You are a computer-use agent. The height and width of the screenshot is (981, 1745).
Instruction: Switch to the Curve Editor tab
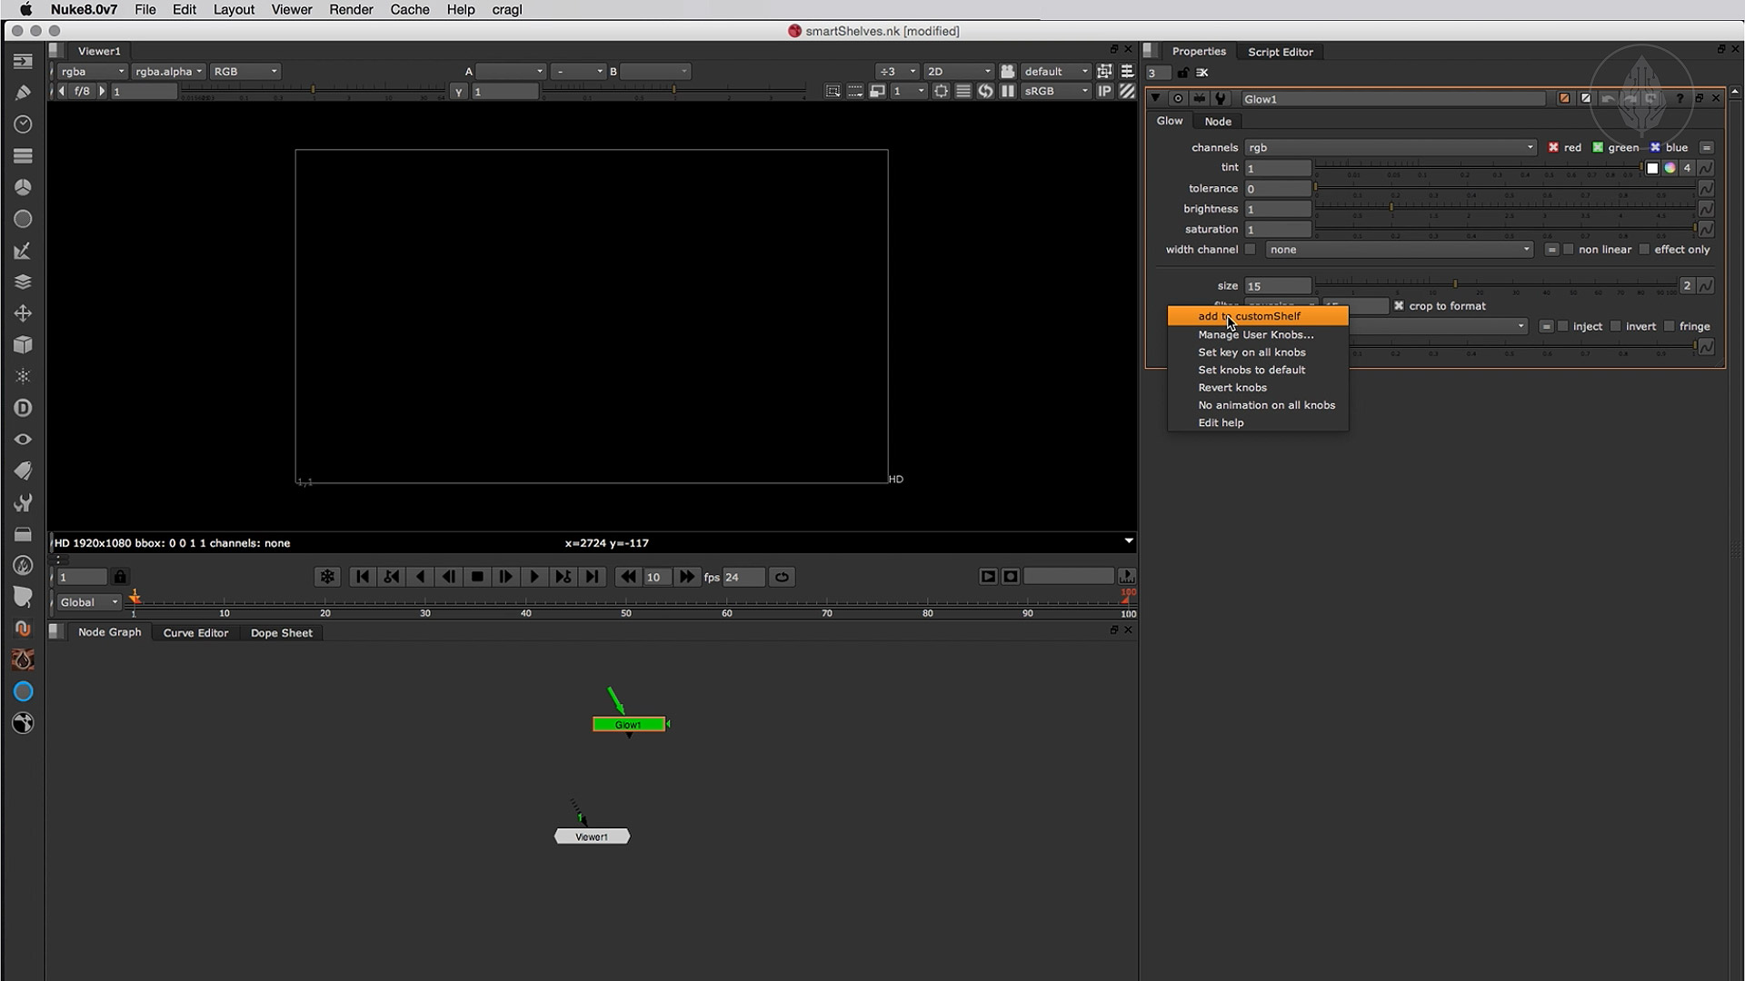pos(195,633)
